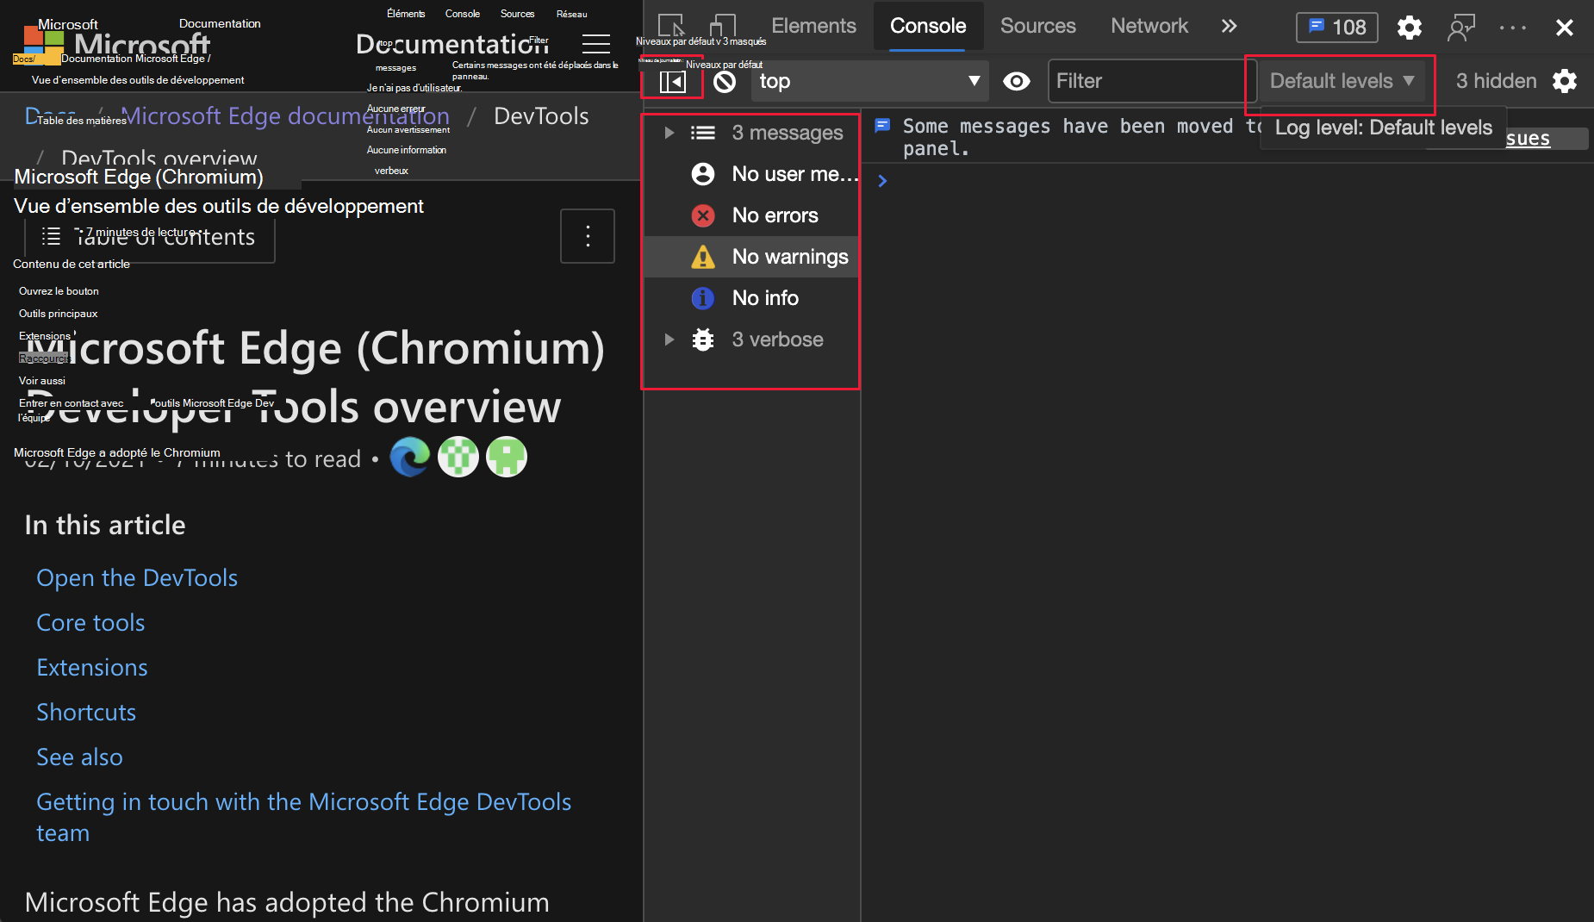This screenshot has height=922, width=1594.
Task: Click the list icon in Table of contents button
Action: click(51, 236)
